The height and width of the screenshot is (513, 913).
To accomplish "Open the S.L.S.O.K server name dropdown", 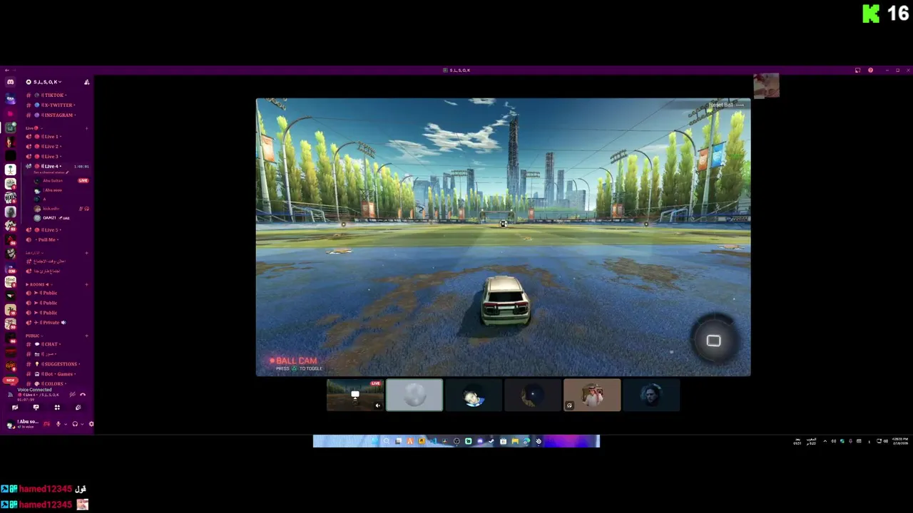I will point(44,82).
